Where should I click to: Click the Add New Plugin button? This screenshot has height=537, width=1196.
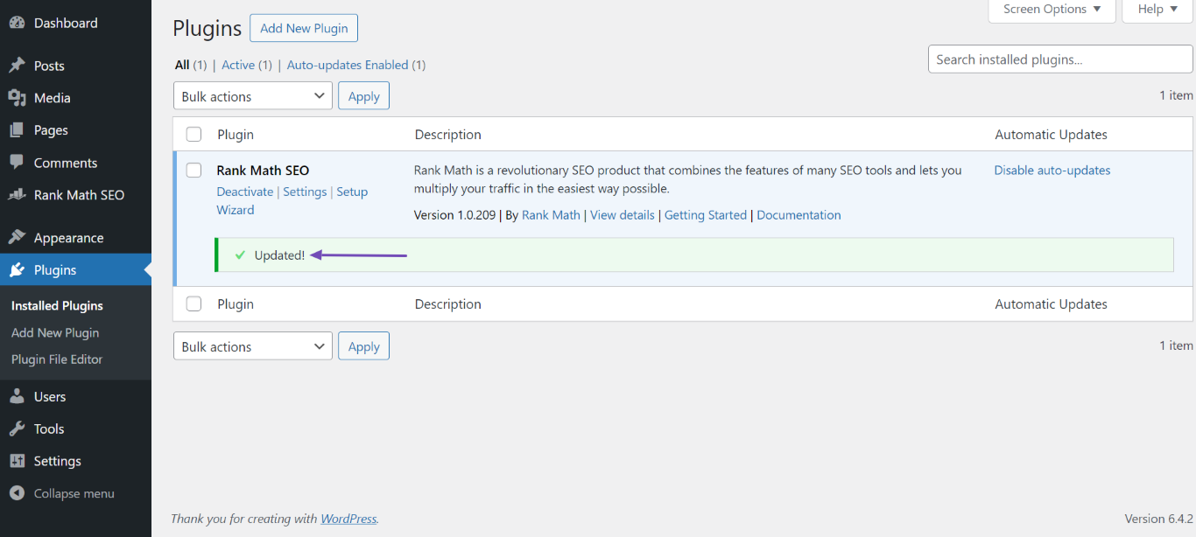click(x=304, y=28)
